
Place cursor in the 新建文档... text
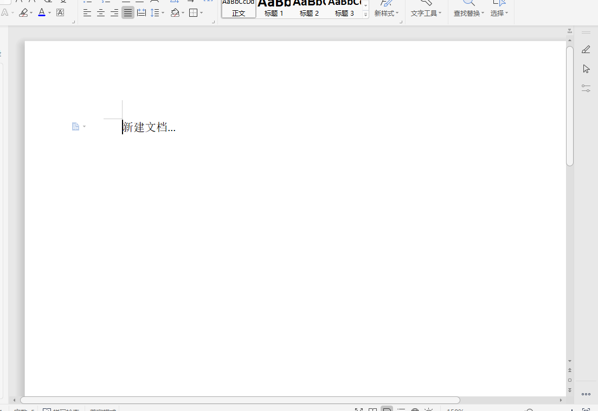click(149, 127)
